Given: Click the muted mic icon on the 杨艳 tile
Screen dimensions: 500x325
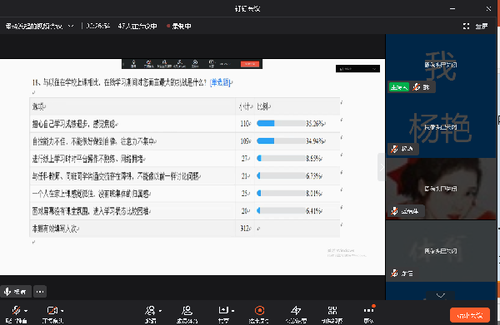Looking at the screenshot, I should tap(394, 149).
